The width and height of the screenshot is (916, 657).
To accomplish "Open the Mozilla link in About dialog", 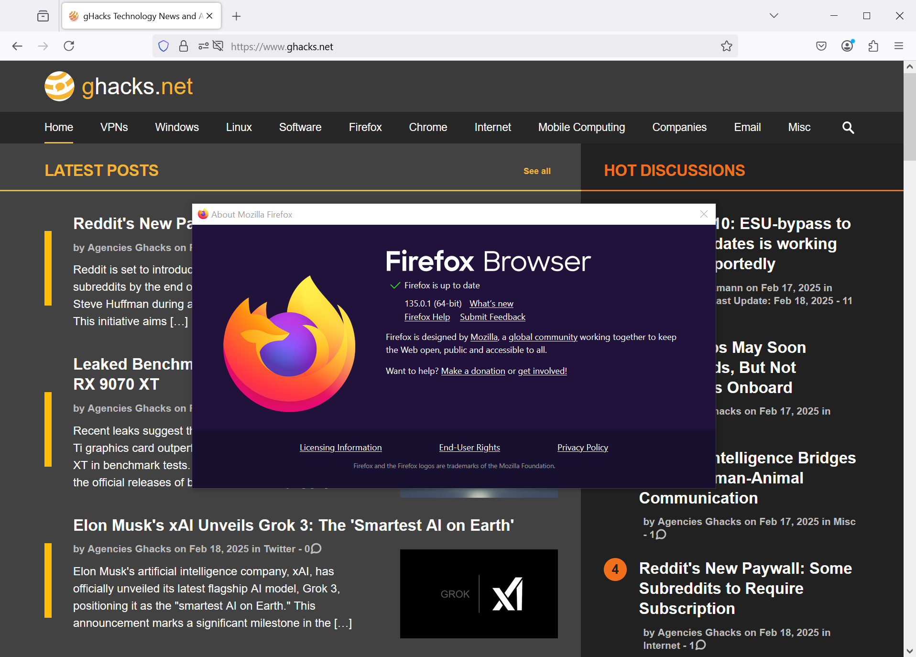I will click(x=484, y=337).
